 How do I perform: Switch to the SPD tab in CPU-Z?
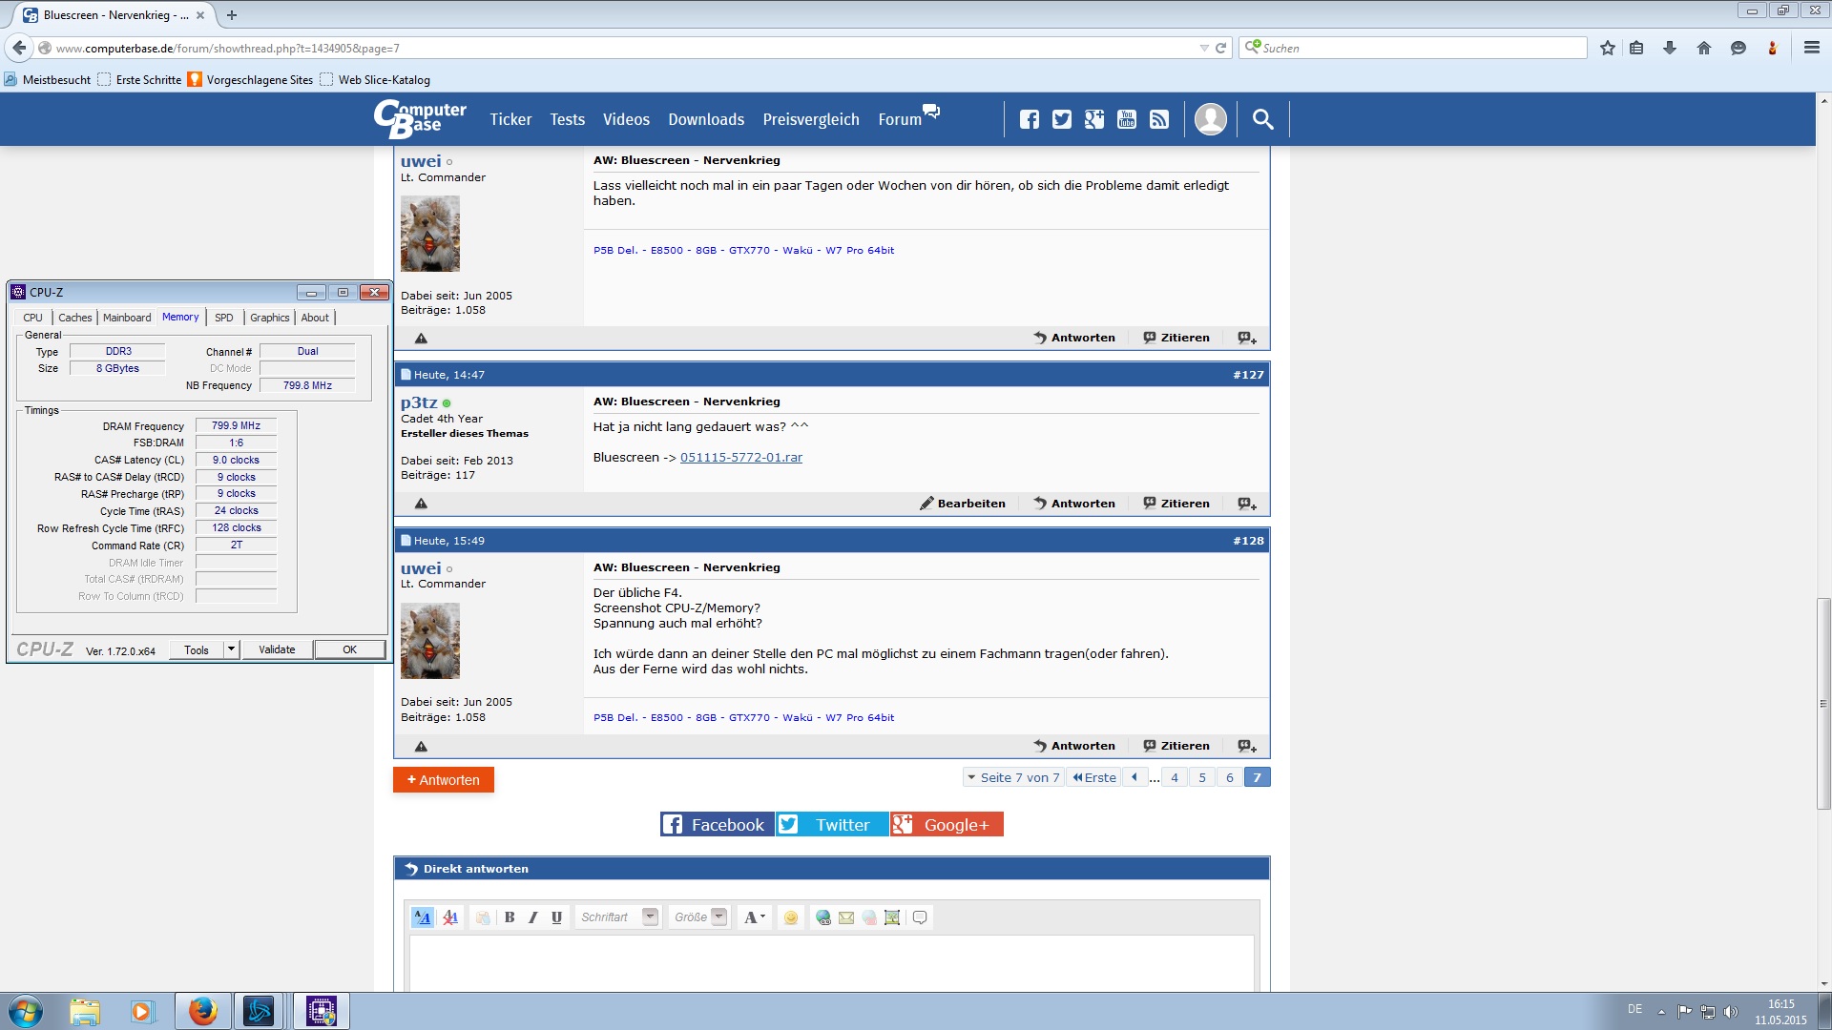[223, 318]
